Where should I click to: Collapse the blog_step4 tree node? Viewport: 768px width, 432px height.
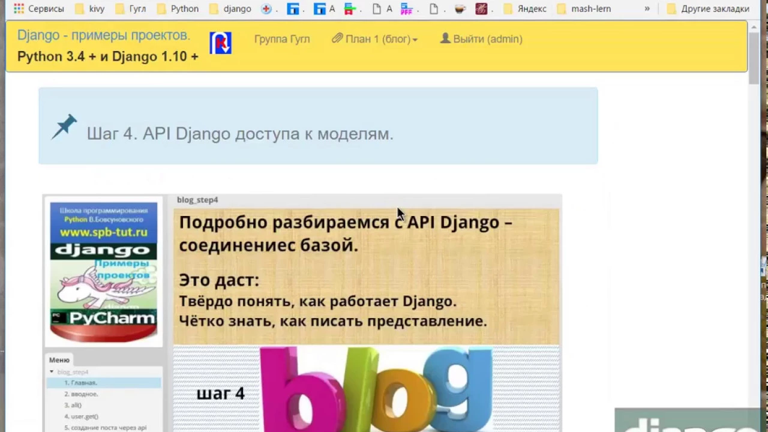point(52,372)
